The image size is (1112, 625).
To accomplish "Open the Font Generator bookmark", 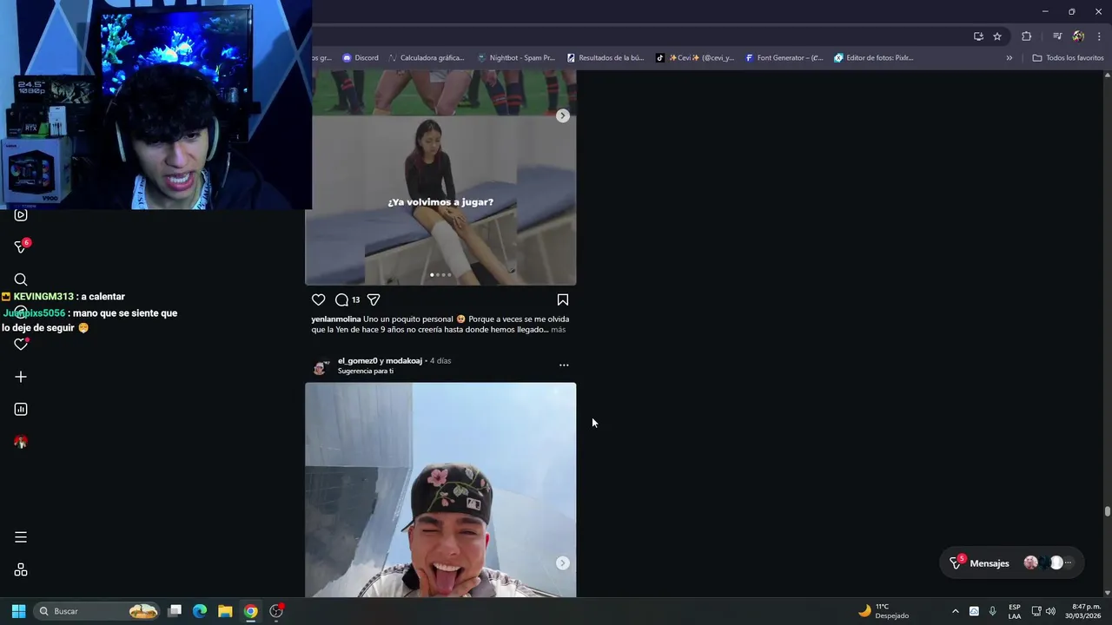I will point(784,58).
